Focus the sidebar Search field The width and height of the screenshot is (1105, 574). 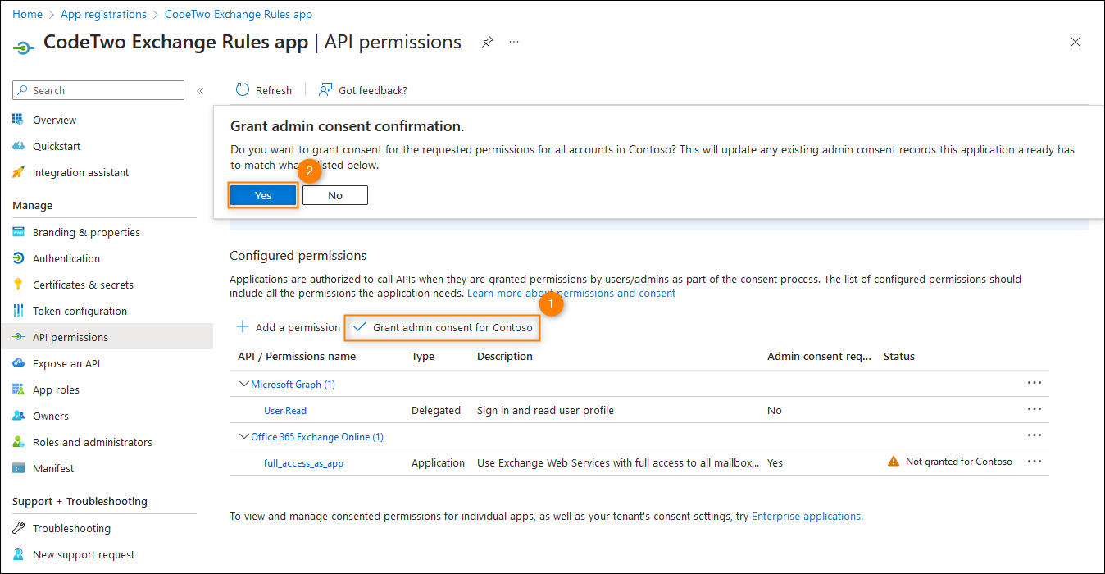98,90
